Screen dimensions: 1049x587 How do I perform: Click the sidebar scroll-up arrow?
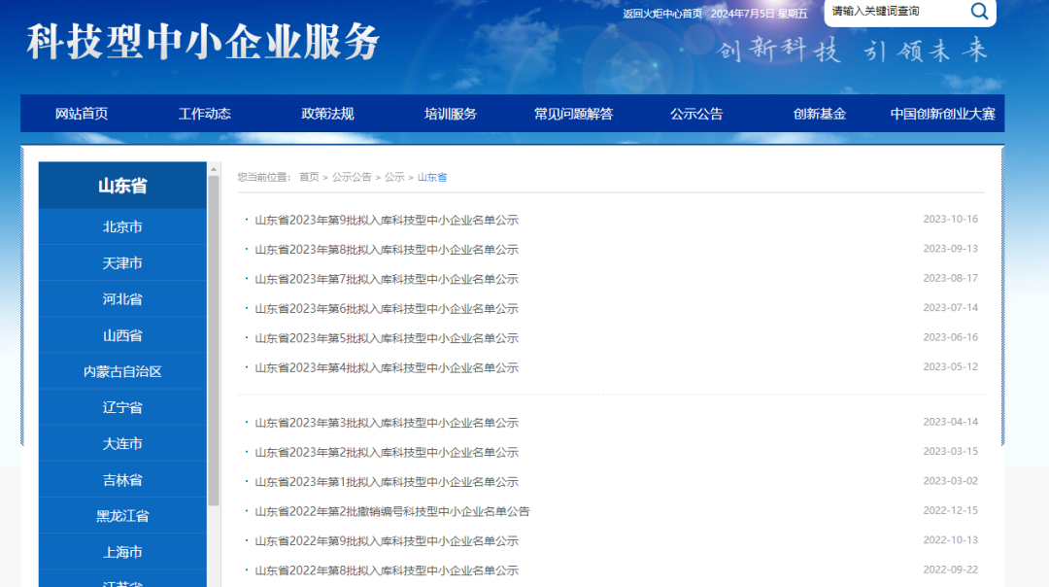coord(214,169)
